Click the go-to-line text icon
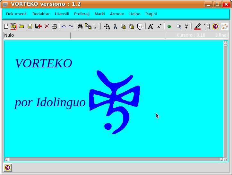Viewport: 232px width, 175px height. pyautogui.click(x=97, y=27)
